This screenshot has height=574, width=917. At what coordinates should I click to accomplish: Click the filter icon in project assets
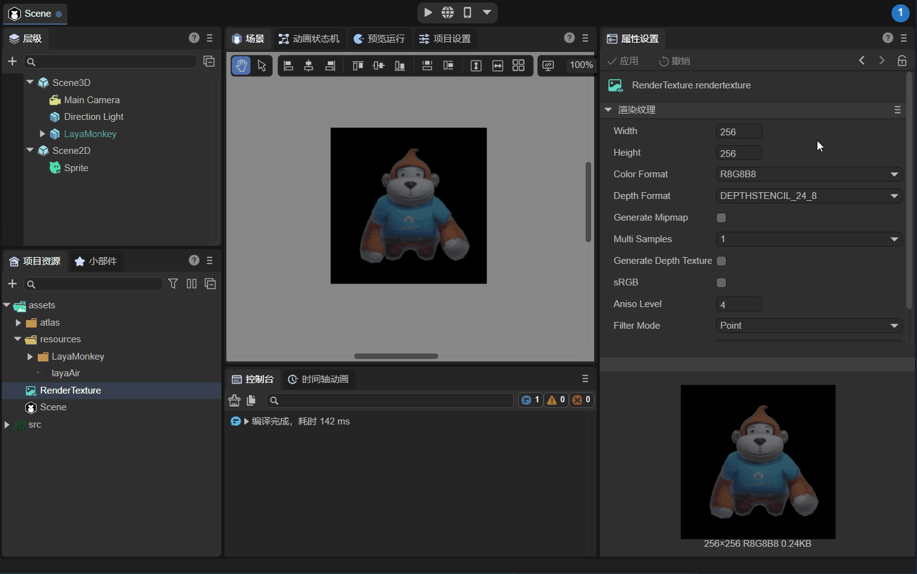(173, 284)
